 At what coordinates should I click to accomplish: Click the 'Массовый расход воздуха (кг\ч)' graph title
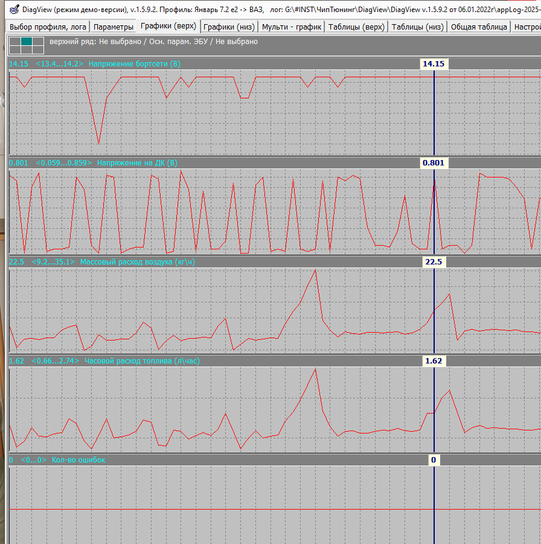pyautogui.click(x=138, y=261)
